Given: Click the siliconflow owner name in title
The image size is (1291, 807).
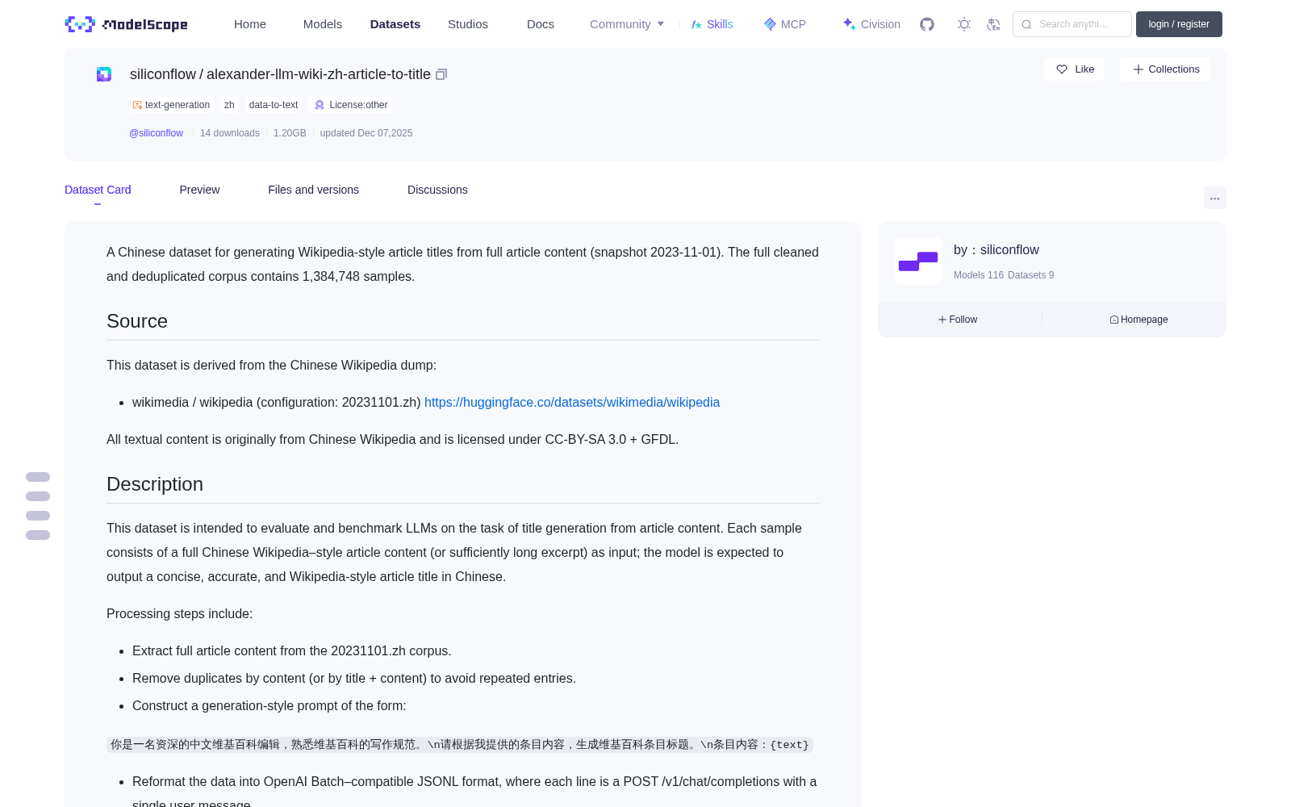Looking at the screenshot, I should click(x=163, y=74).
